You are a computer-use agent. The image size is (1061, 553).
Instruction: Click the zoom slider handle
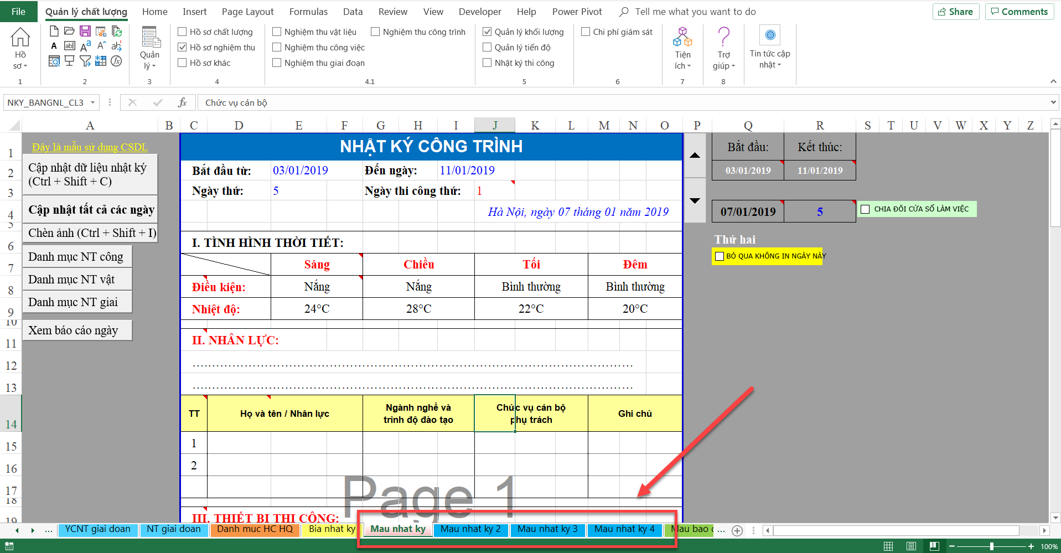pos(992,546)
